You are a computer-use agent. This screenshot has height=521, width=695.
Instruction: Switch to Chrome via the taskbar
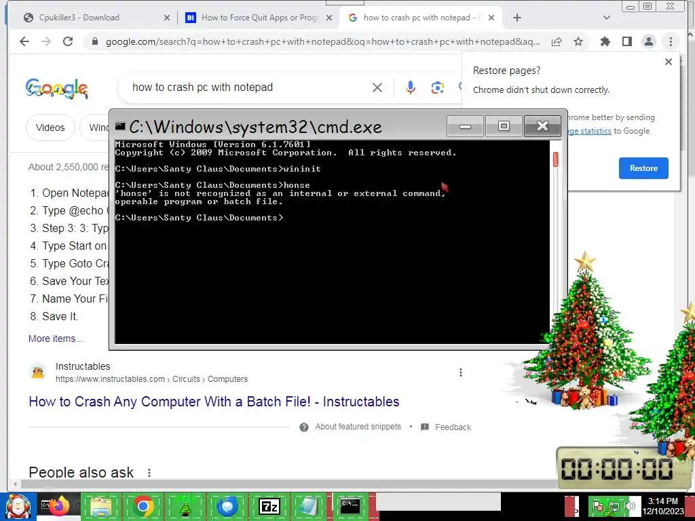click(143, 506)
